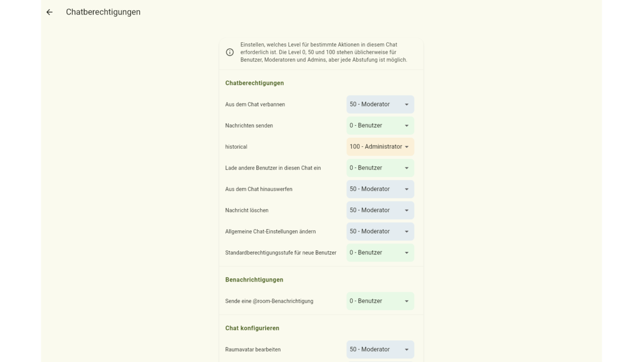
Task: Click the arrow on 'historical' Administrator dropdown
Action: [407, 147]
